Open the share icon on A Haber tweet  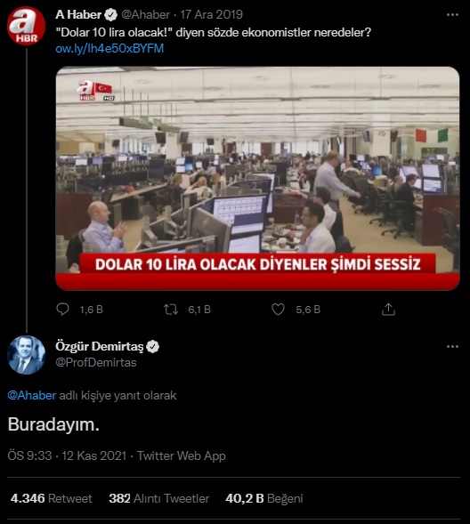(x=388, y=310)
